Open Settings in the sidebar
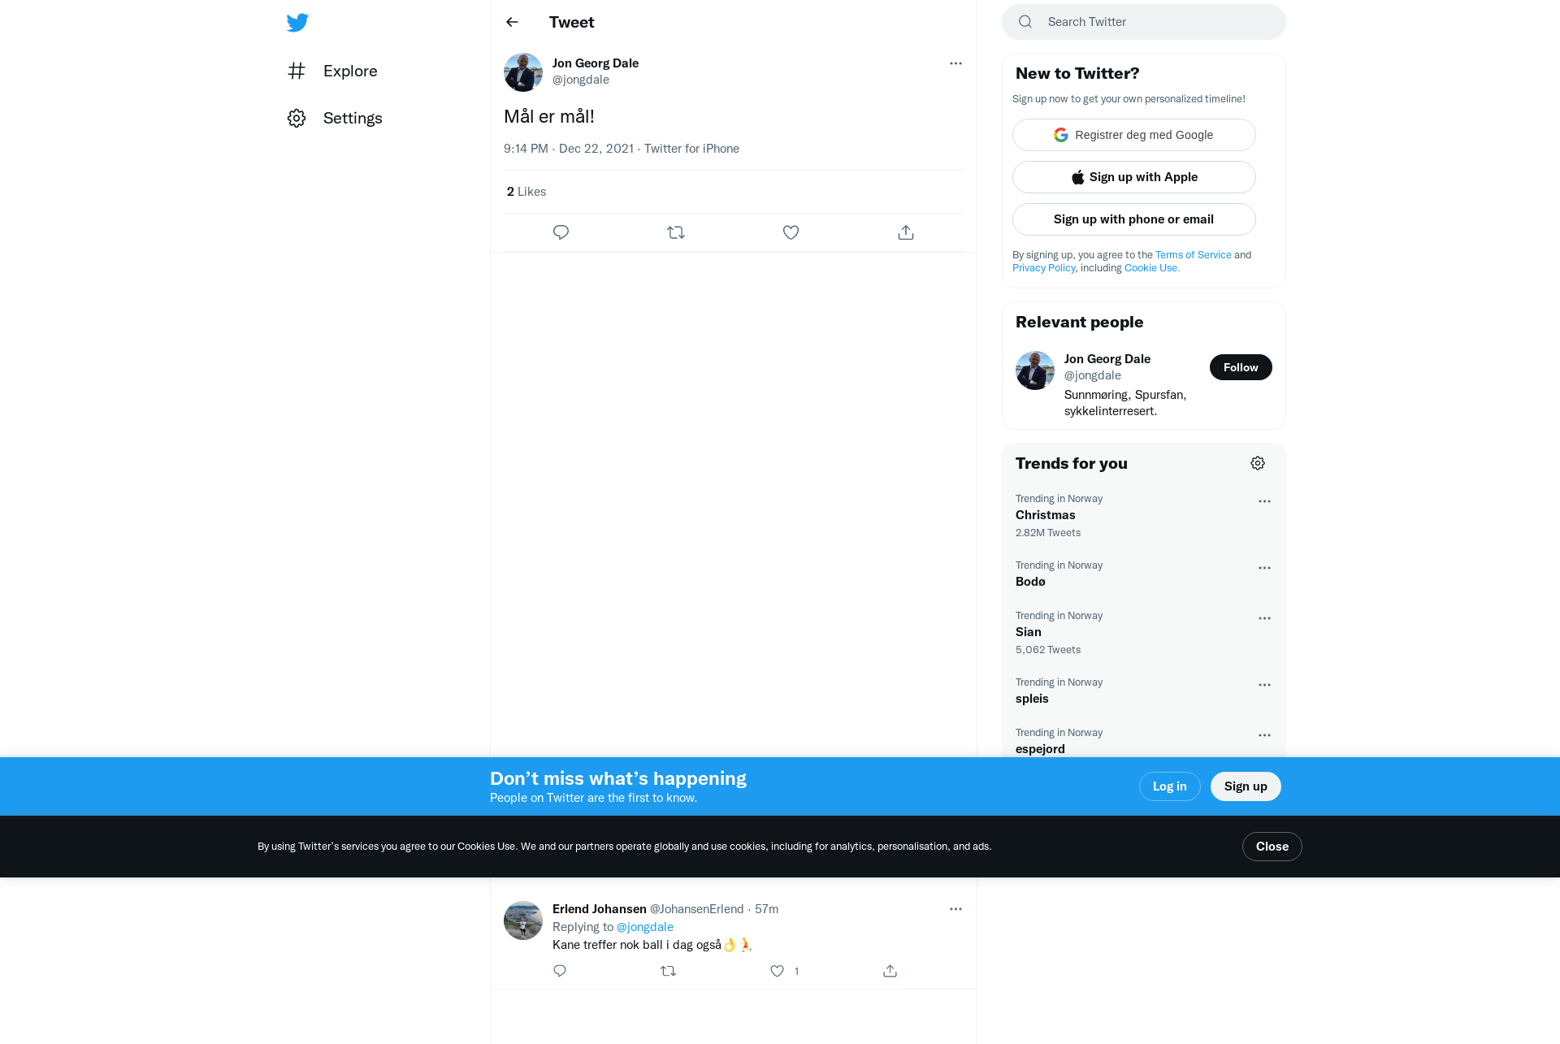Viewport: 1560px width, 1044px height. coord(335,118)
